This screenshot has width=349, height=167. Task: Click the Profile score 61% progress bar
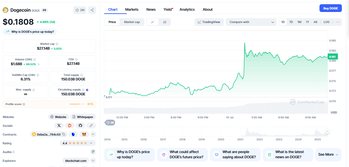78,104
